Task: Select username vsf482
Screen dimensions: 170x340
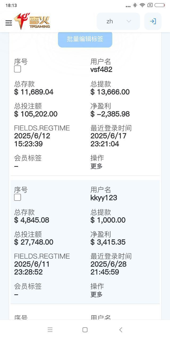Action: coord(101,70)
